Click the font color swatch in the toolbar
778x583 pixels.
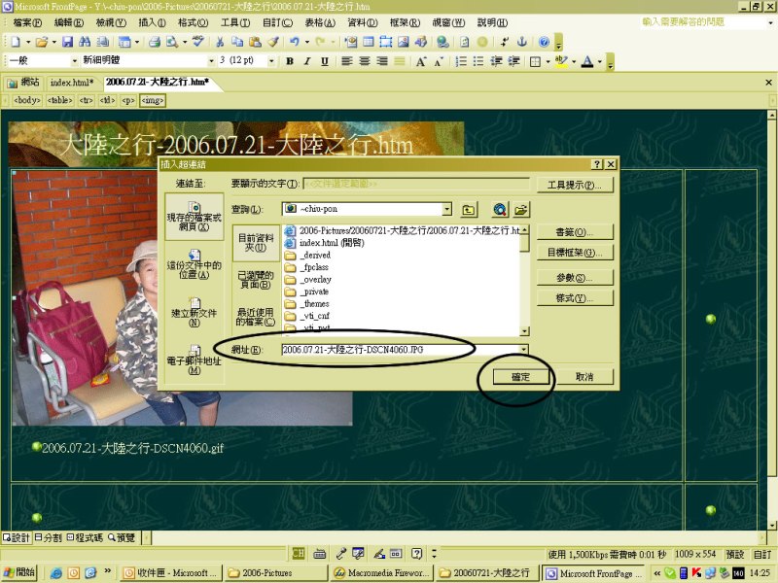tap(587, 61)
